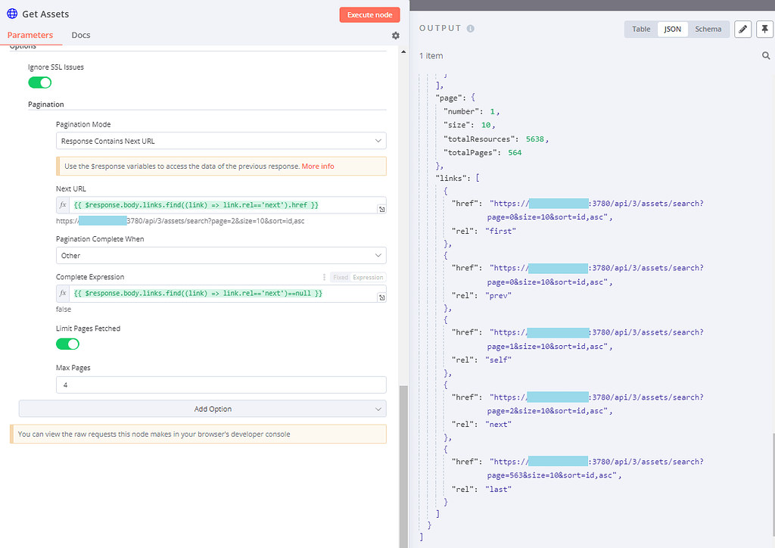Switch to the Docs tab
This screenshot has height=548, width=775.
pos(80,35)
